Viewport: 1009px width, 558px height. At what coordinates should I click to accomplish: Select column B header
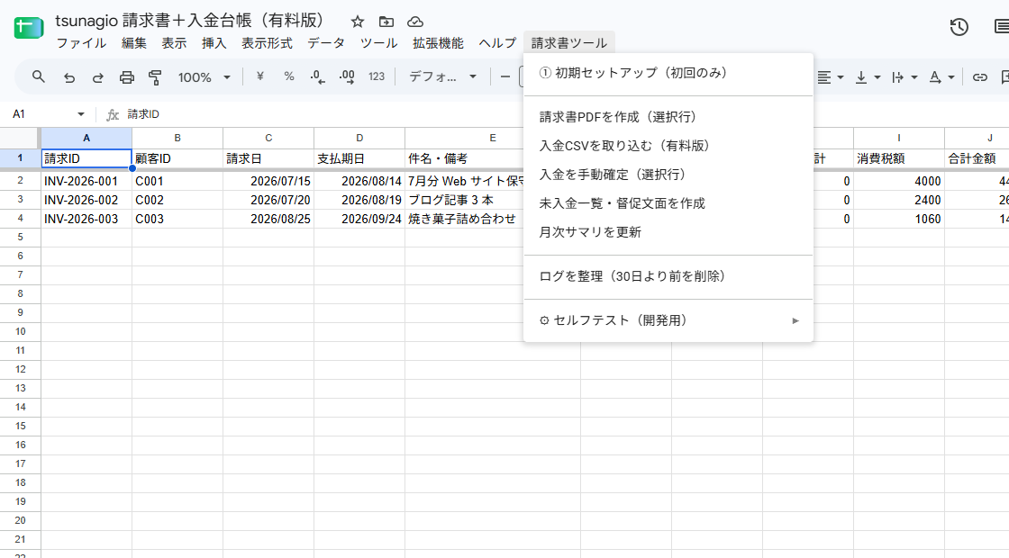177,138
